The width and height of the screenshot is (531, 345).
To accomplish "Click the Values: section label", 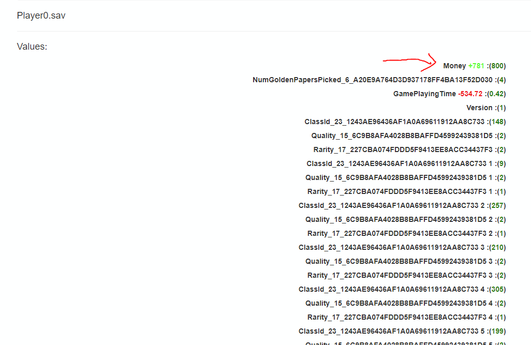I will point(32,47).
